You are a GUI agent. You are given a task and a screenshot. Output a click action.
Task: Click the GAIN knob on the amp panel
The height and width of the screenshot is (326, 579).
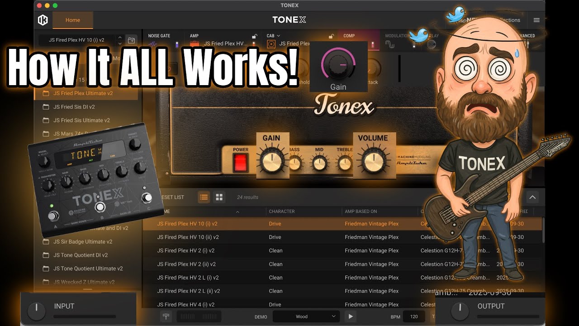(x=271, y=162)
